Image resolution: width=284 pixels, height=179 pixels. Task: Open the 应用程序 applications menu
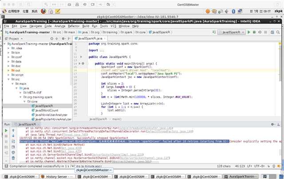(14, 11)
